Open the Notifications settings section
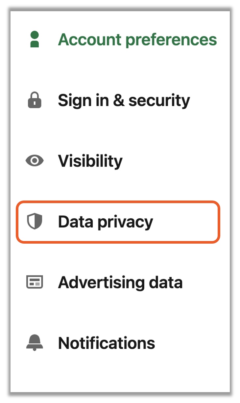 (x=120, y=343)
